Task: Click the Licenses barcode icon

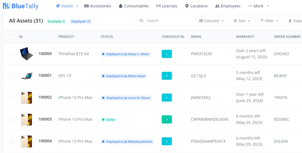Action: click(x=158, y=6)
